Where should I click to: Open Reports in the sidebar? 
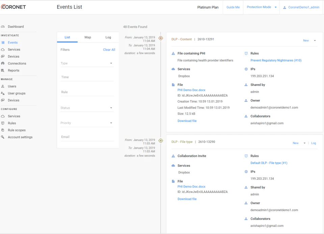coord(13,70)
